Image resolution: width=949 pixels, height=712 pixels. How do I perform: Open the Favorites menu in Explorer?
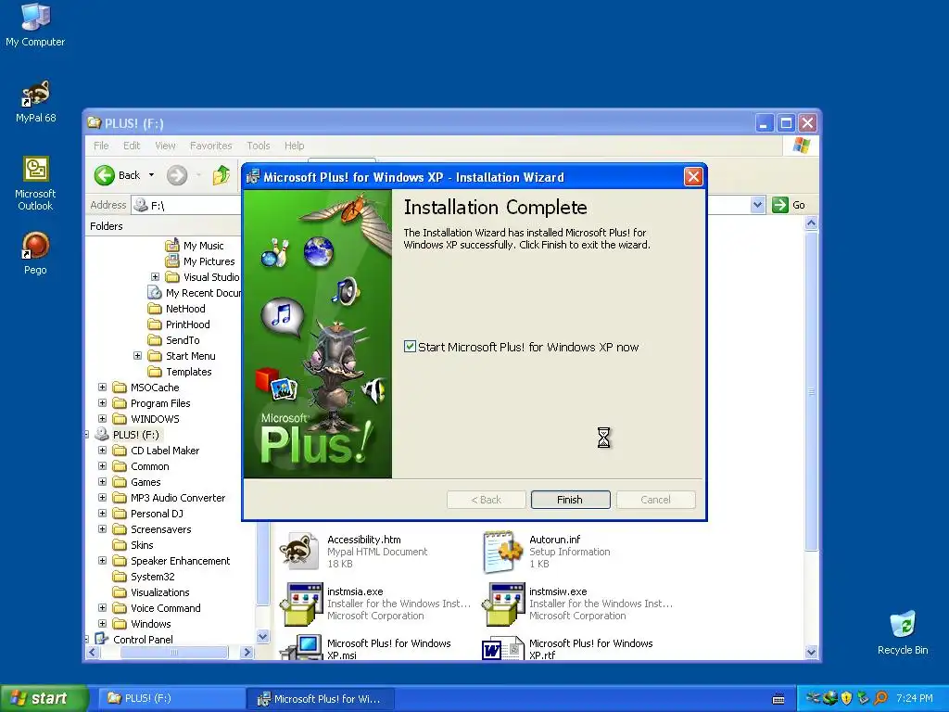click(210, 146)
